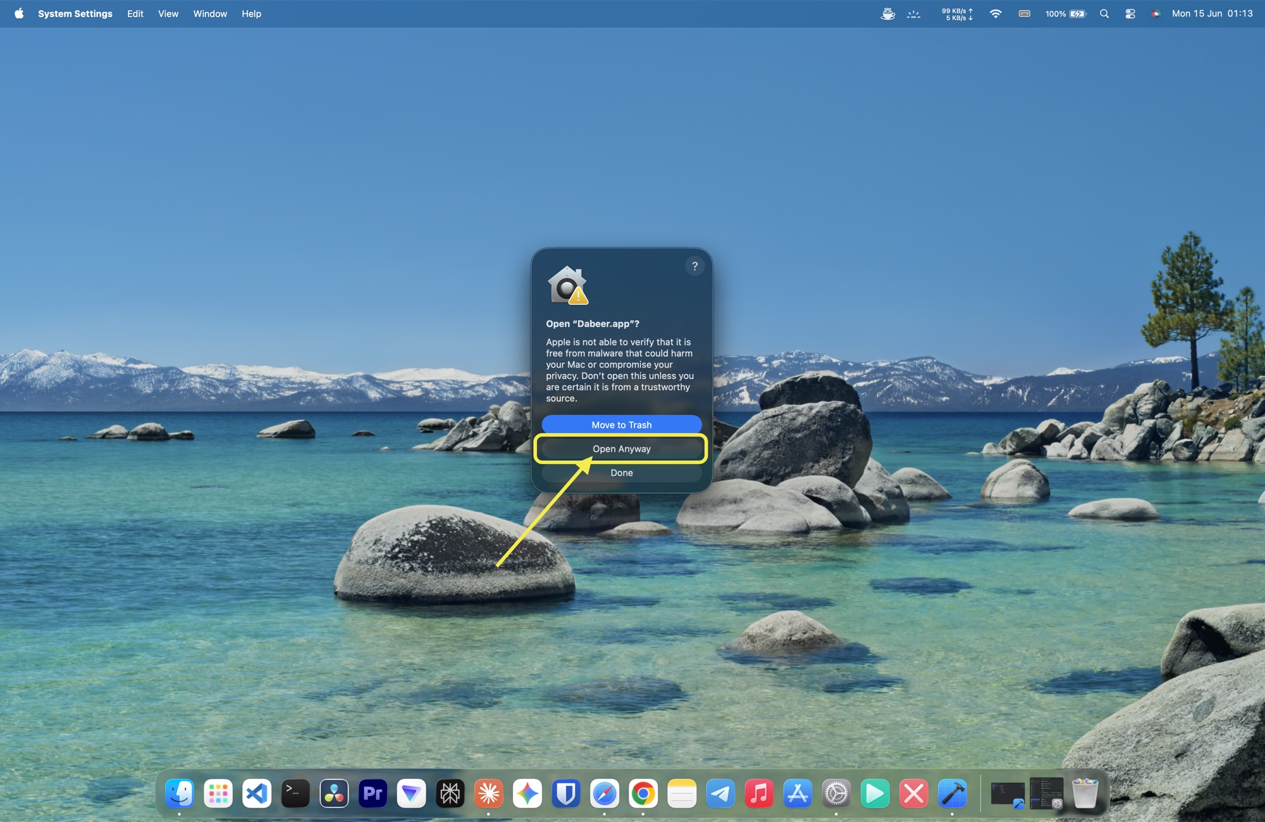Click the Wi-Fi status icon

coord(996,13)
